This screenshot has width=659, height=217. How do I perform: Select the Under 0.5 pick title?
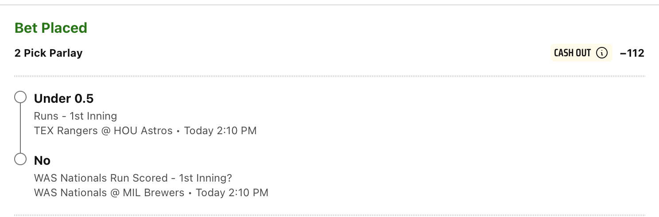[x=64, y=98]
